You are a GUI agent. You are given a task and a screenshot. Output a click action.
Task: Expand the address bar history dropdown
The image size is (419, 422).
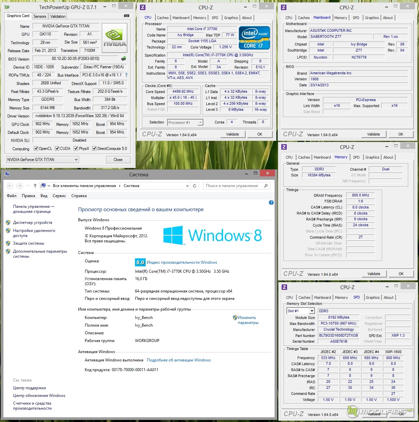(x=188, y=186)
